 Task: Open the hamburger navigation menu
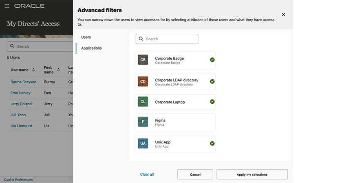point(7,6)
